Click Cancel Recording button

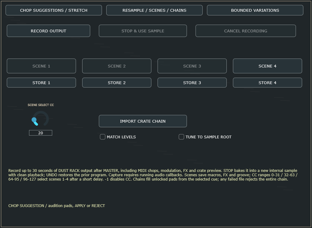246,31
